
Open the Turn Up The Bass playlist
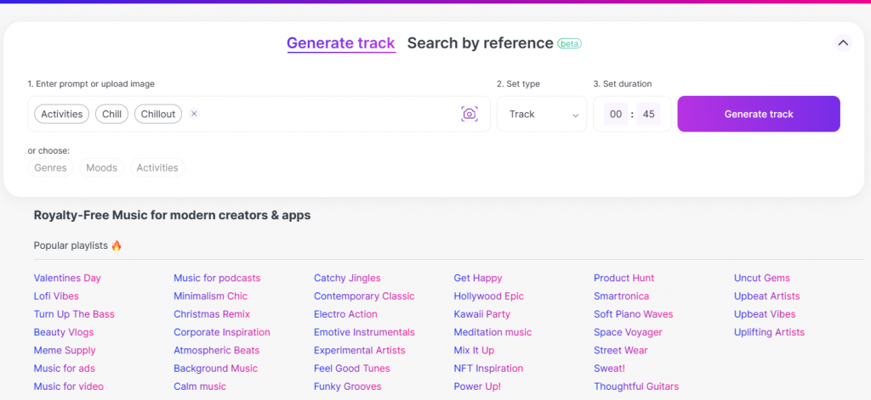coord(74,314)
